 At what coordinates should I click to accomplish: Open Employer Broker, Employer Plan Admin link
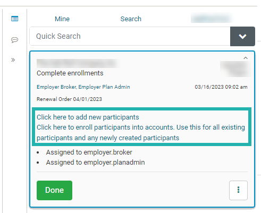83,87
